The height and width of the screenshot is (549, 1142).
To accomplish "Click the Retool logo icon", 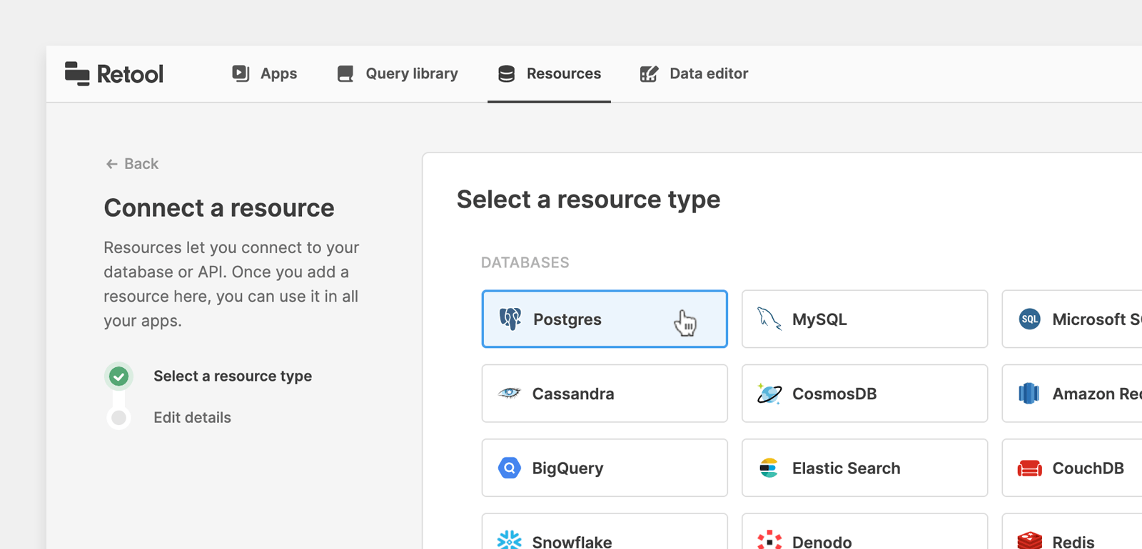I will click(77, 73).
